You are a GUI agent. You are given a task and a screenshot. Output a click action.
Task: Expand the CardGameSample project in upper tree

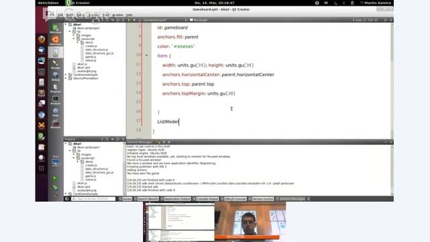[x=66, y=75]
